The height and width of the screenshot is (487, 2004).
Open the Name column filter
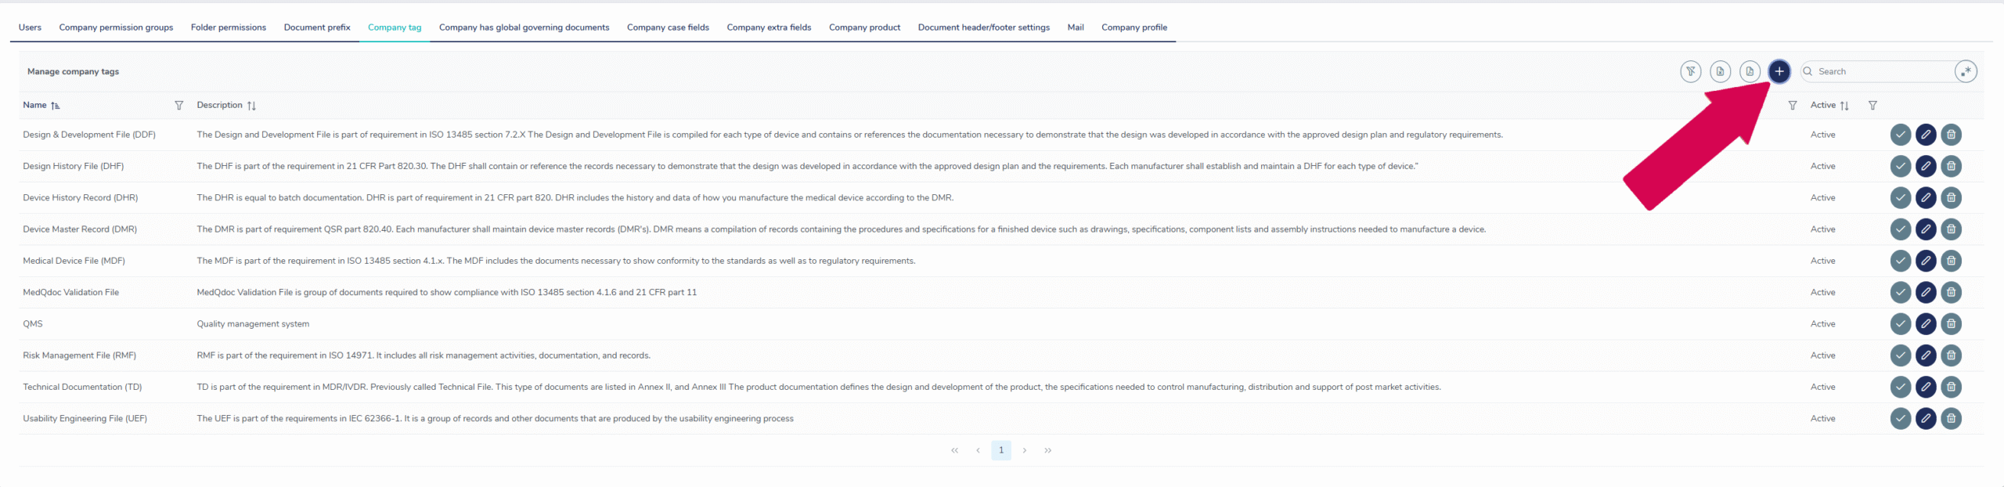pyautogui.click(x=178, y=105)
